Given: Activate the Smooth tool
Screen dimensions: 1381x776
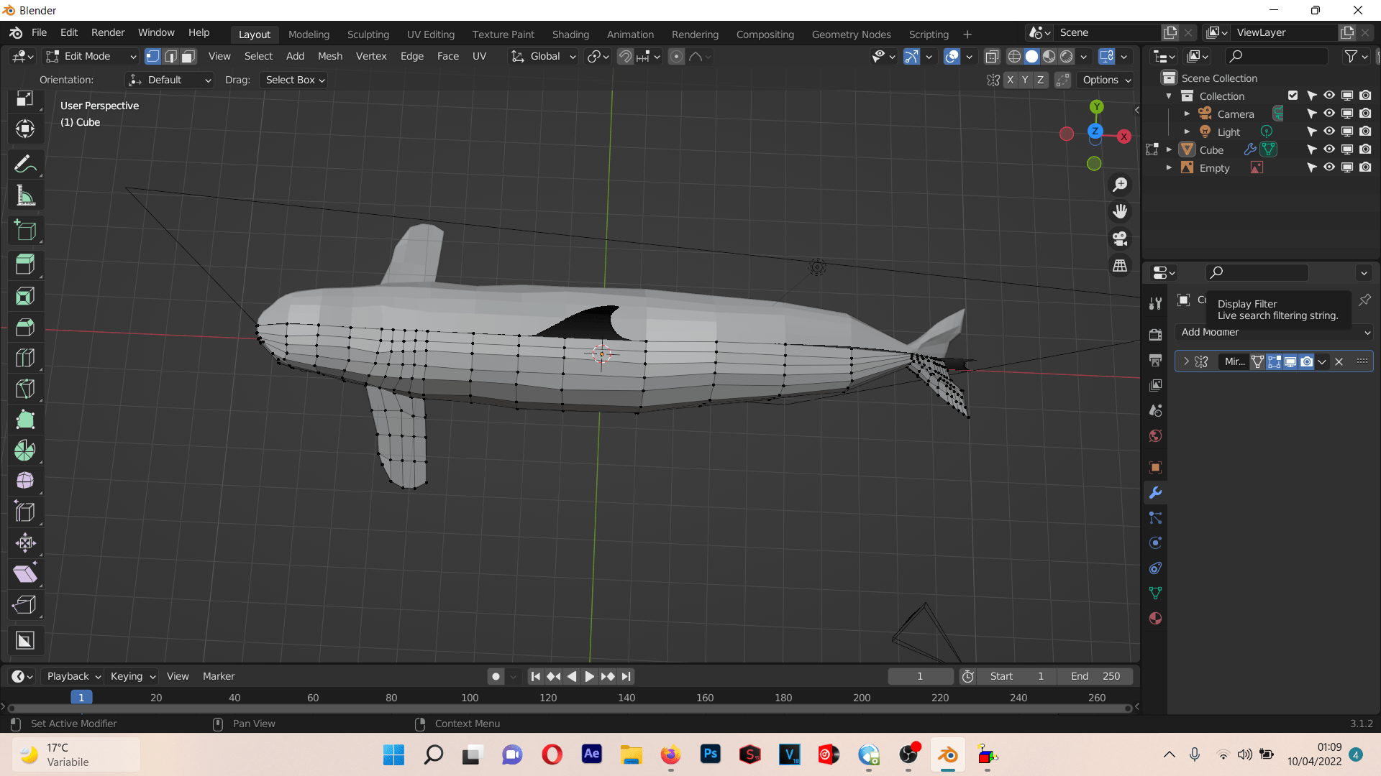Looking at the screenshot, I should point(25,481).
